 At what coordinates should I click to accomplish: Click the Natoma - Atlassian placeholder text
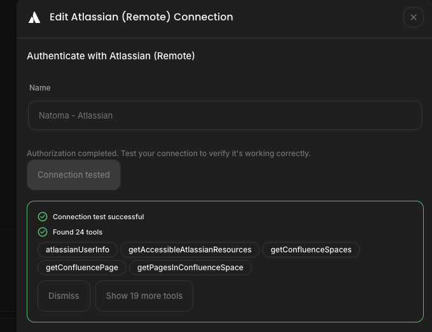(76, 116)
